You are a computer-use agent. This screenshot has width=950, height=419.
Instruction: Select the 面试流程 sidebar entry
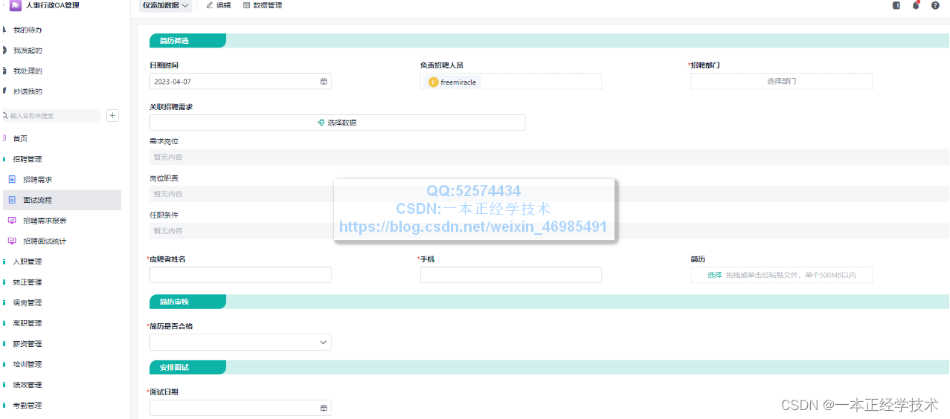[61, 200]
